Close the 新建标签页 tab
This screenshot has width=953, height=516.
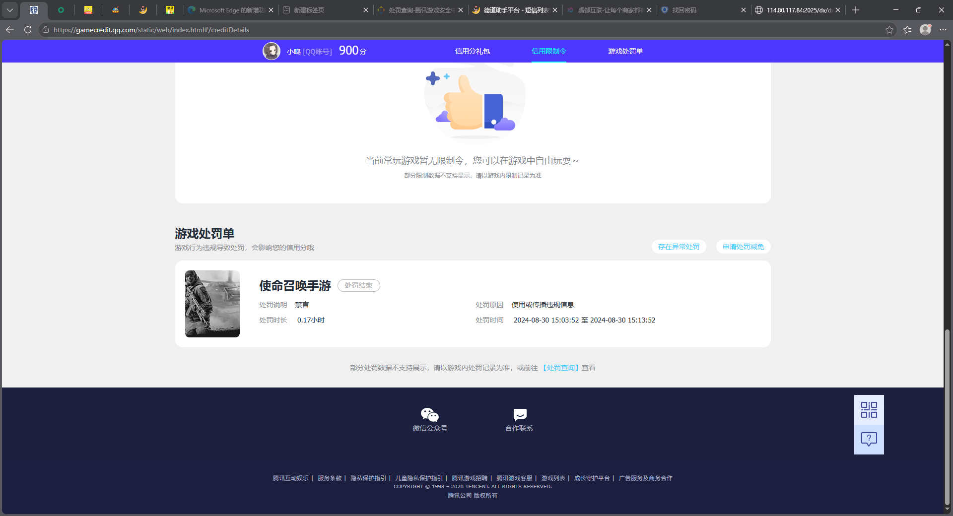tap(366, 10)
